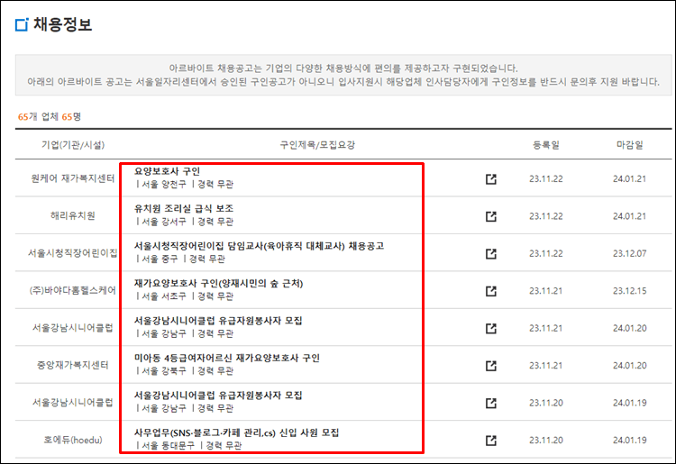Open external link icon for 서울강남시니어클럽 posting registered 23.11.21
This screenshot has height=464, width=676.
coord(490,328)
